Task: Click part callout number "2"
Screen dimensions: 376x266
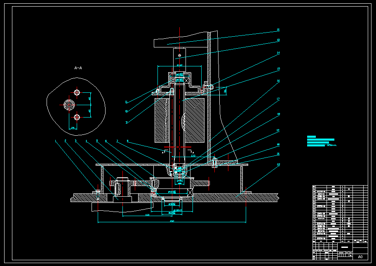Action: 65,141
